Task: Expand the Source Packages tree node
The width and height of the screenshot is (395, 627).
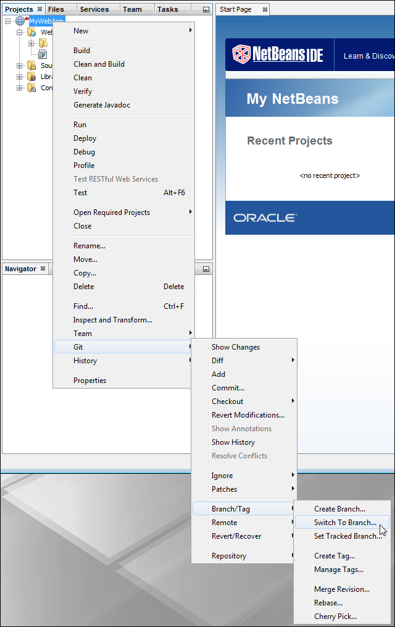Action: tap(19, 65)
